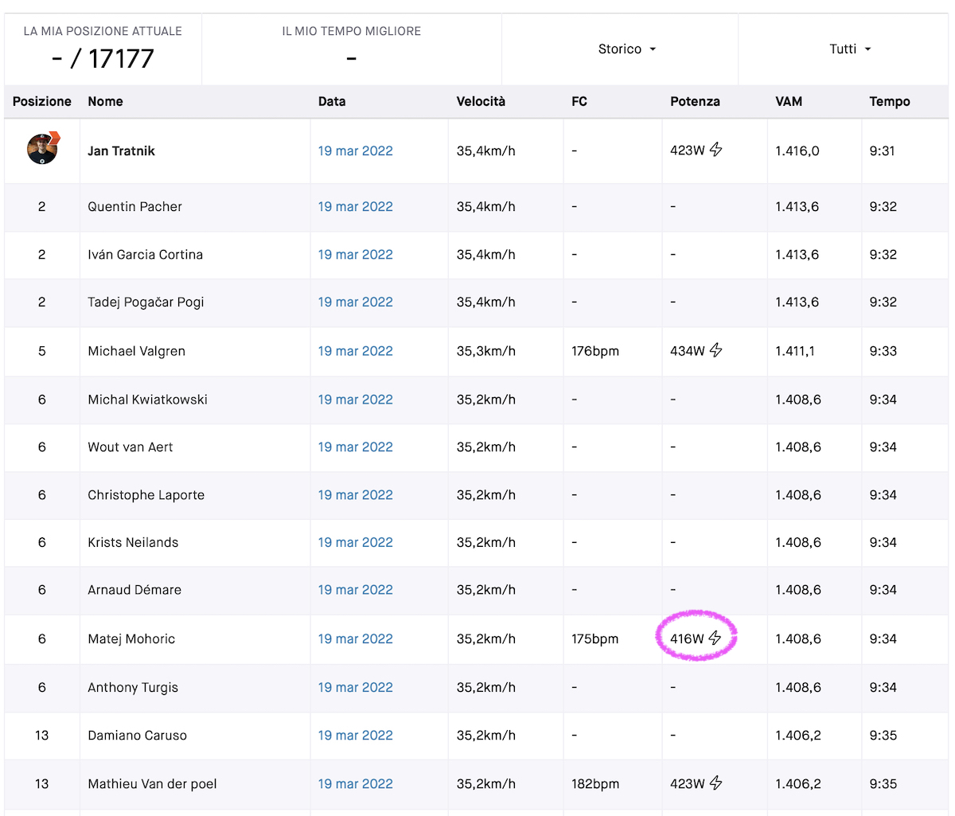Open Mathieu Van der poel's date link
Image resolution: width=955 pixels, height=816 pixels.
(x=356, y=784)
